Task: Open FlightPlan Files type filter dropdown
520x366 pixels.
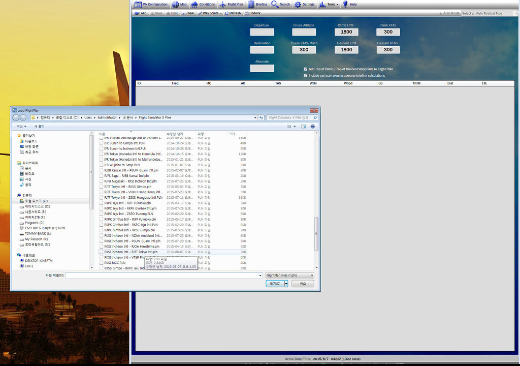Action: [x=289, y=275]
